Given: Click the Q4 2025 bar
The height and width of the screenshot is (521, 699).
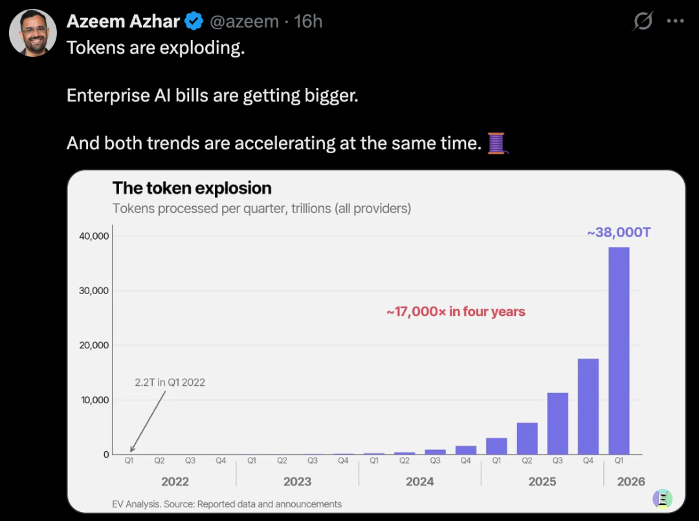Looking at the screenshot, I should click(588, 407).
